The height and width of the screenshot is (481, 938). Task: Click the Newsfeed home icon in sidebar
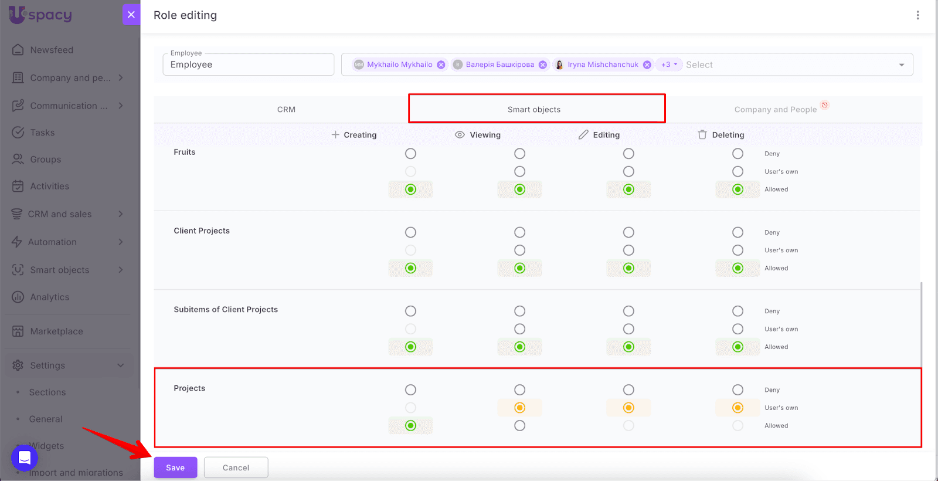coord(18,50)
